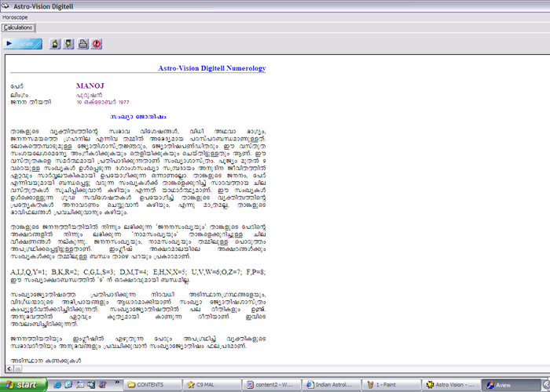Image resolution: width=550 pixels, height=392 pixels.
Task: Click the third quick launch icon
Action: tap(80, 385)
